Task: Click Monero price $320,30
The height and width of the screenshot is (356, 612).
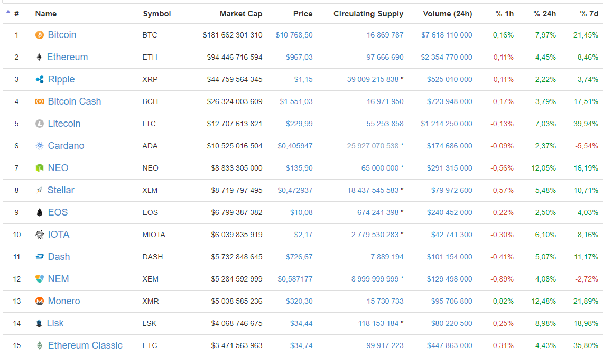Action: [299, 302]
